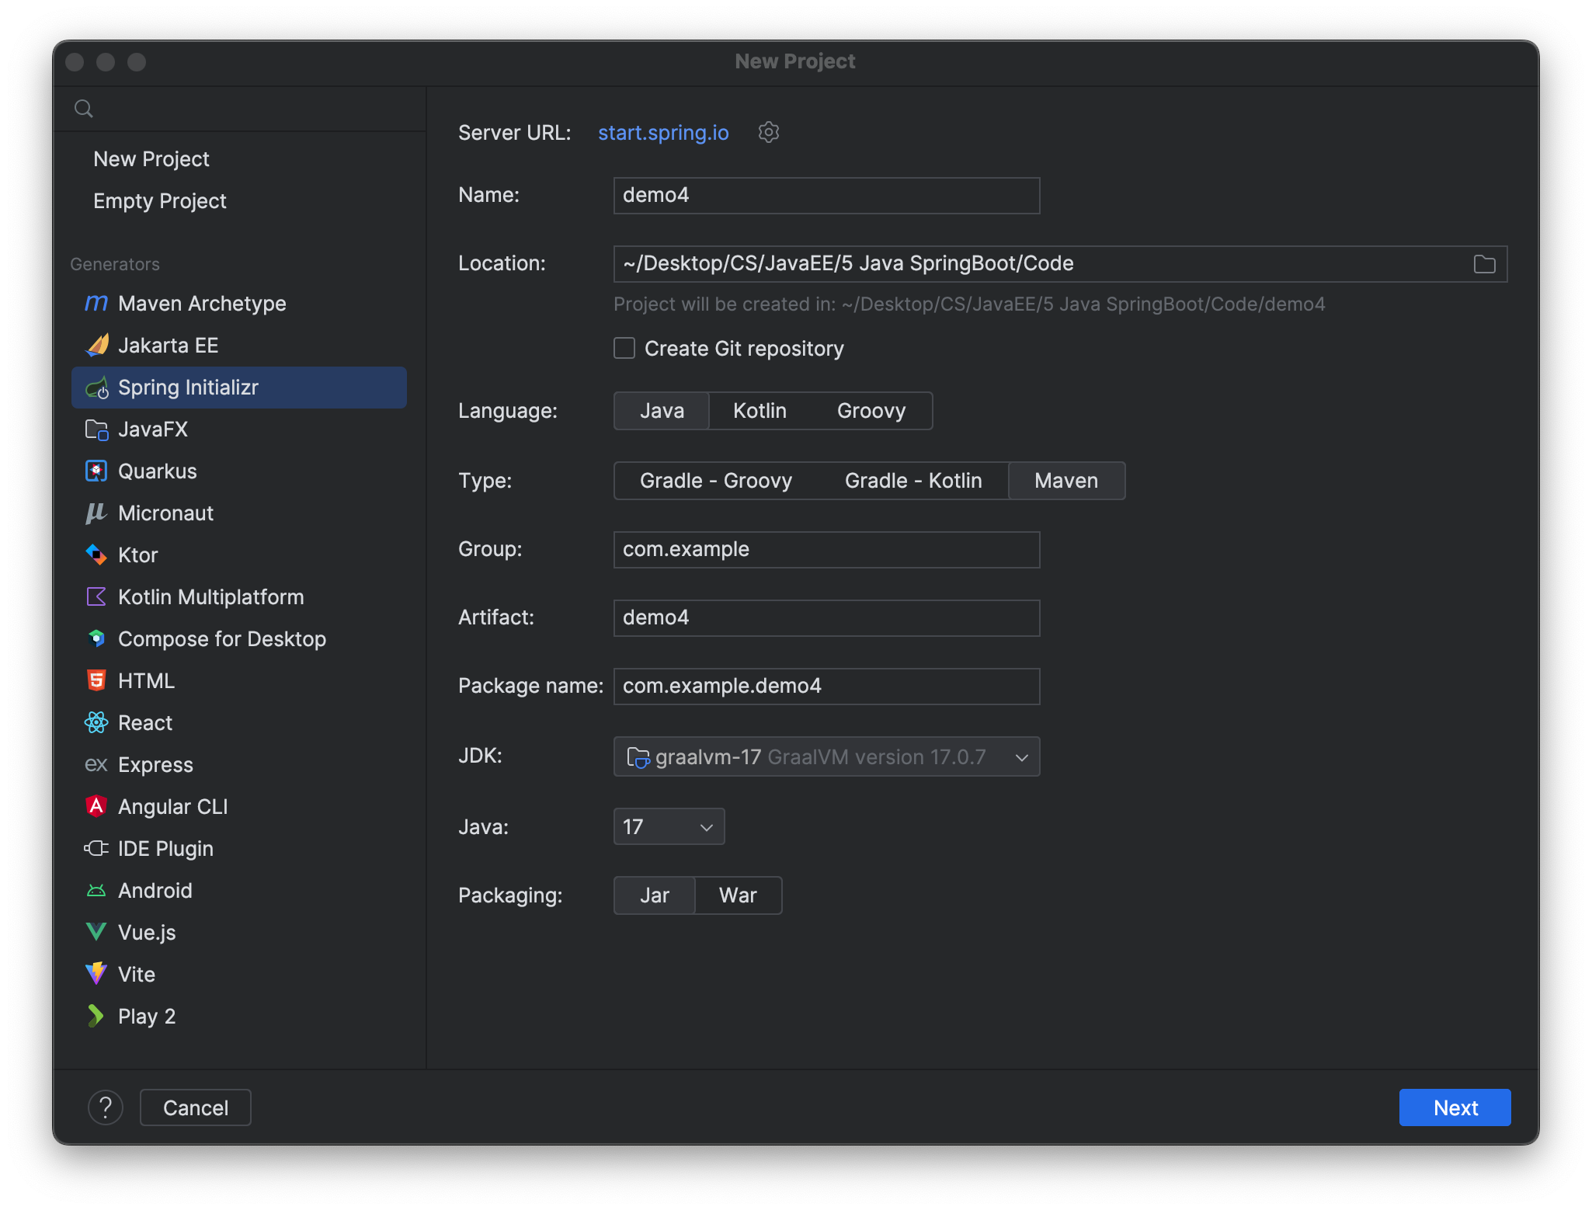This screenshot has height=1210, width=1592.
Task: Select the Micronaut generator icon
Action: (96, 513)
